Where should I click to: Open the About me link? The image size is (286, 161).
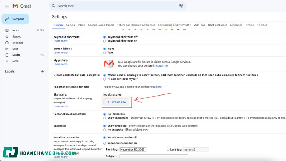pyautogui.click(x=162, y=66)
